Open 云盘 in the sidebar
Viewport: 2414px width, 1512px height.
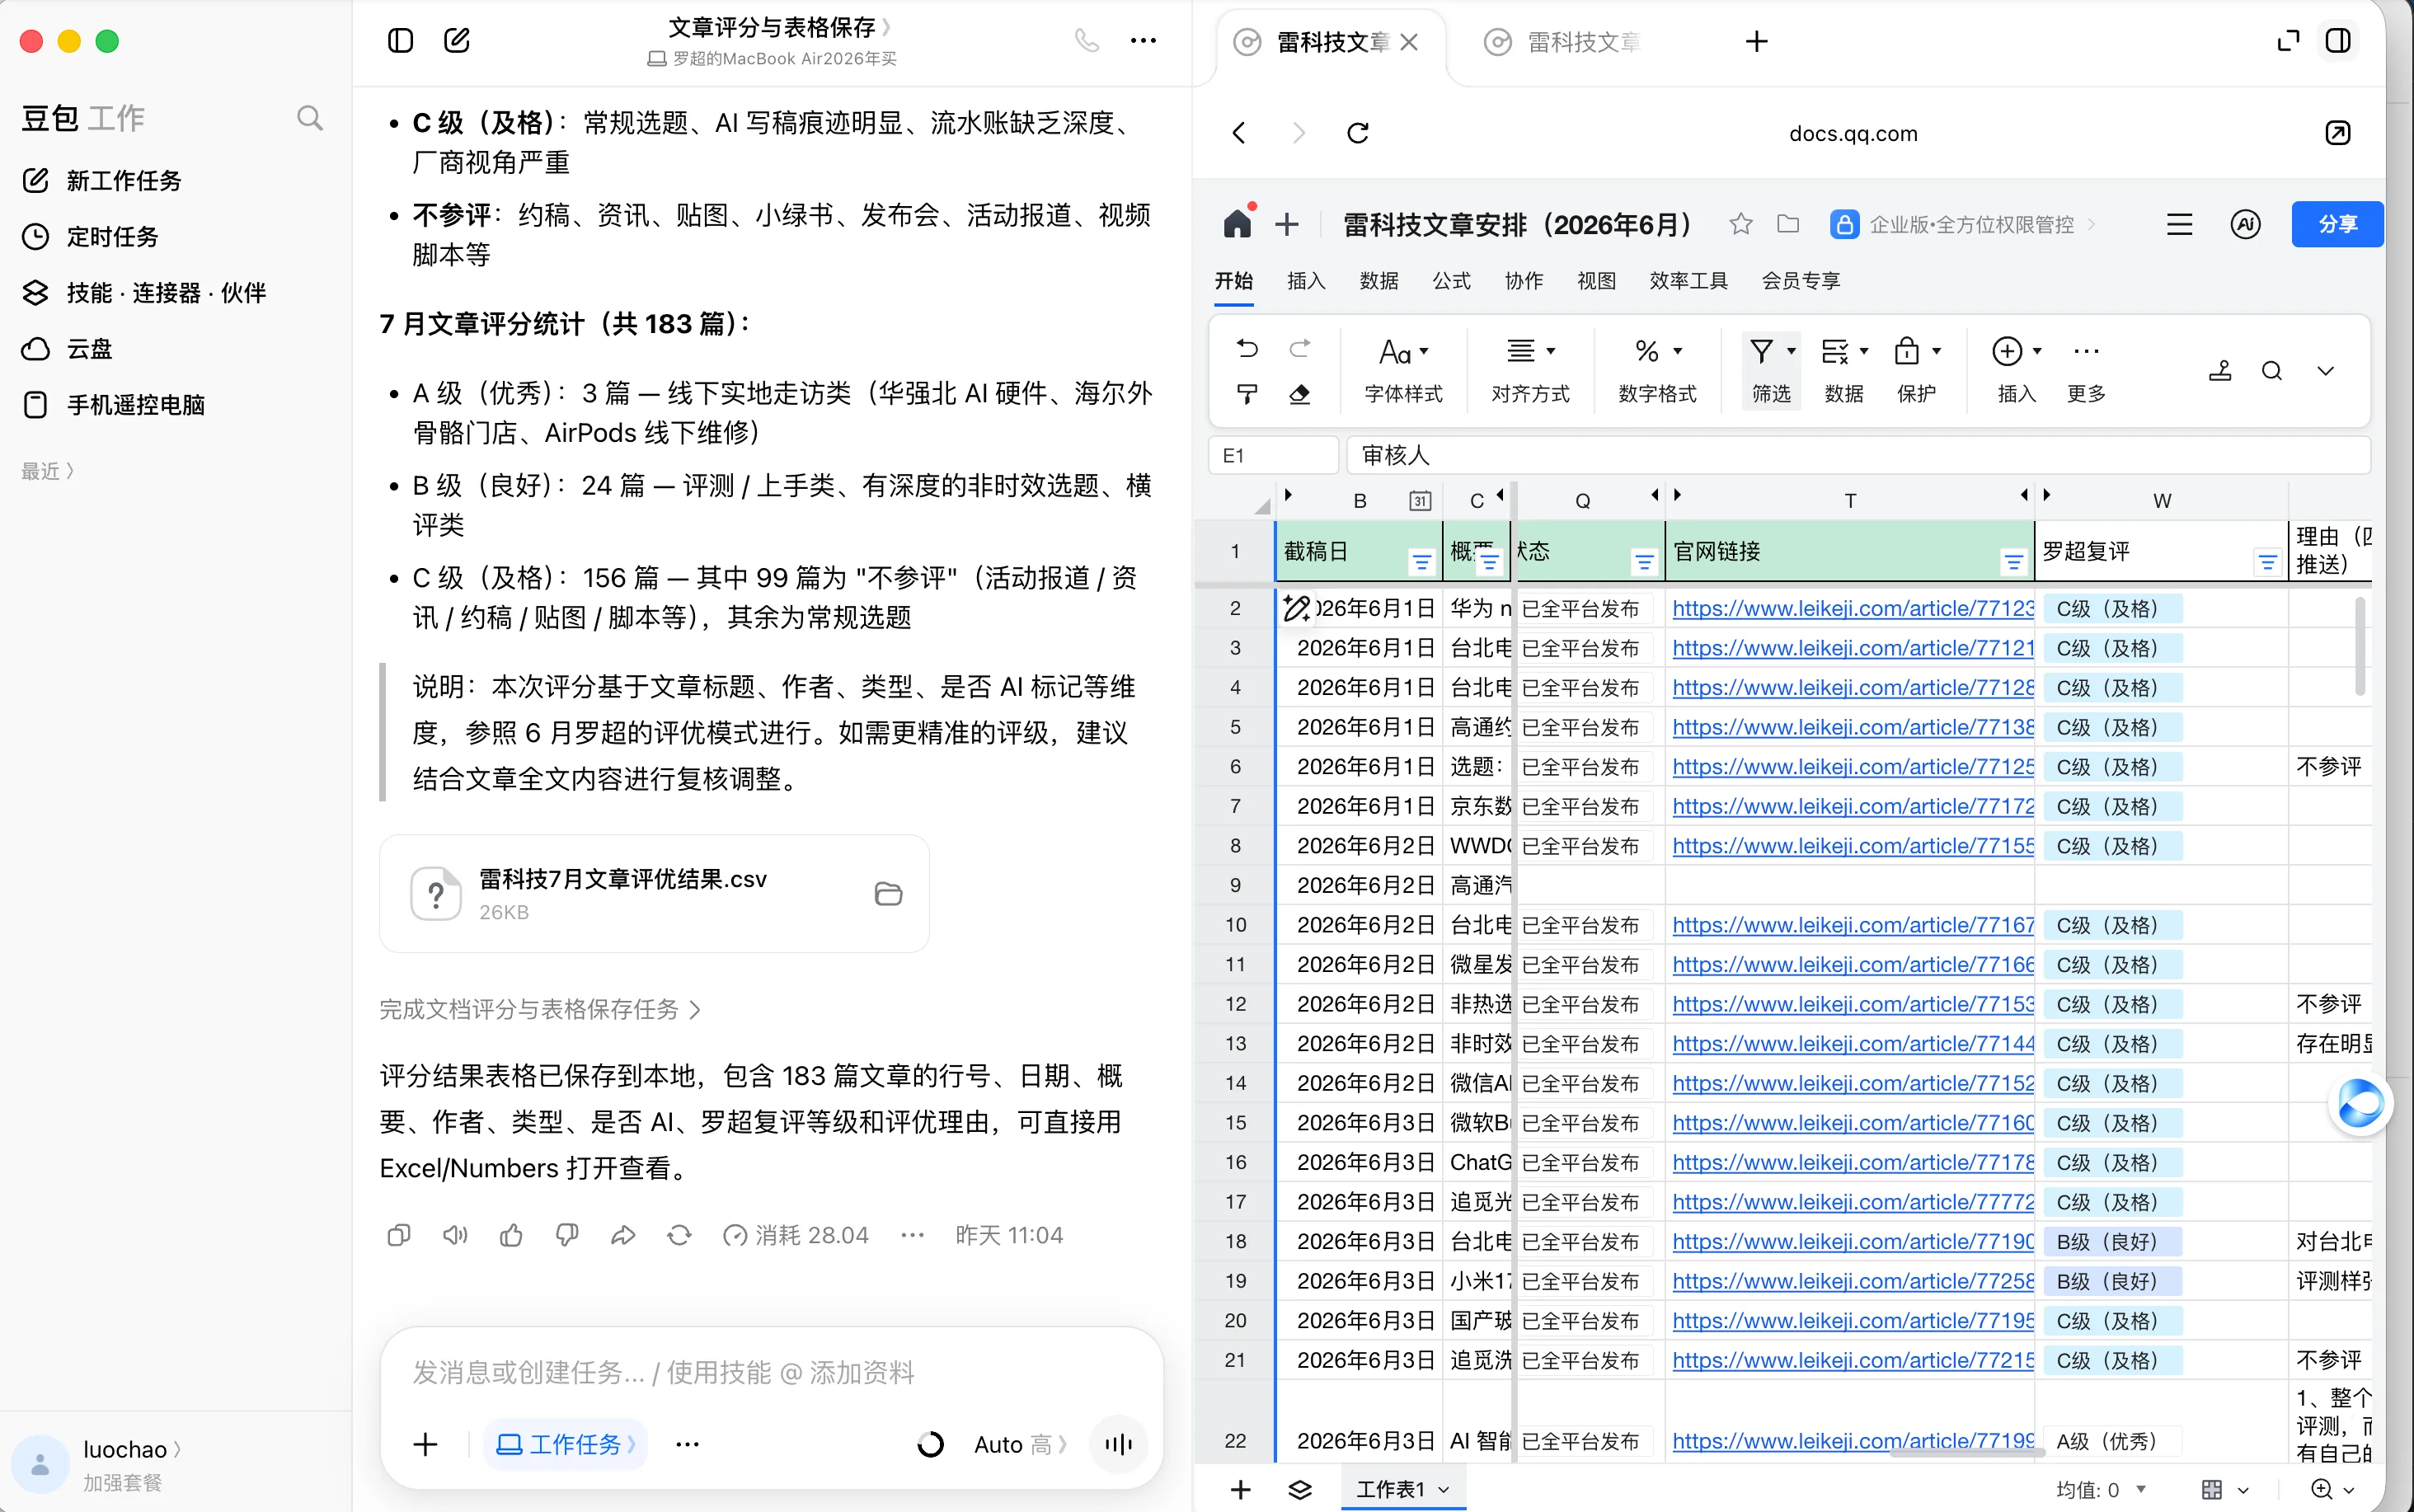(67, 349)
